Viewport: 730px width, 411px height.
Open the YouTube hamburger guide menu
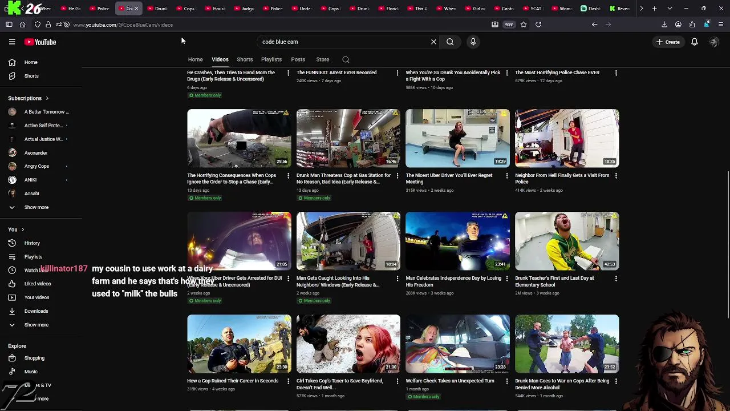pyautogui.click(x=12, y=42)
